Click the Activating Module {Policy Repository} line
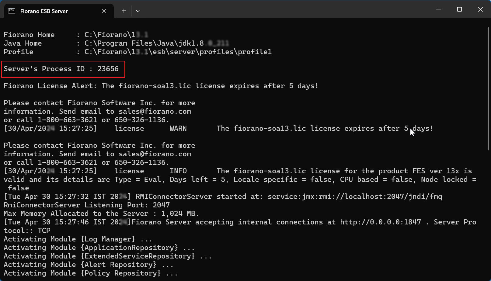 (91, 273)
